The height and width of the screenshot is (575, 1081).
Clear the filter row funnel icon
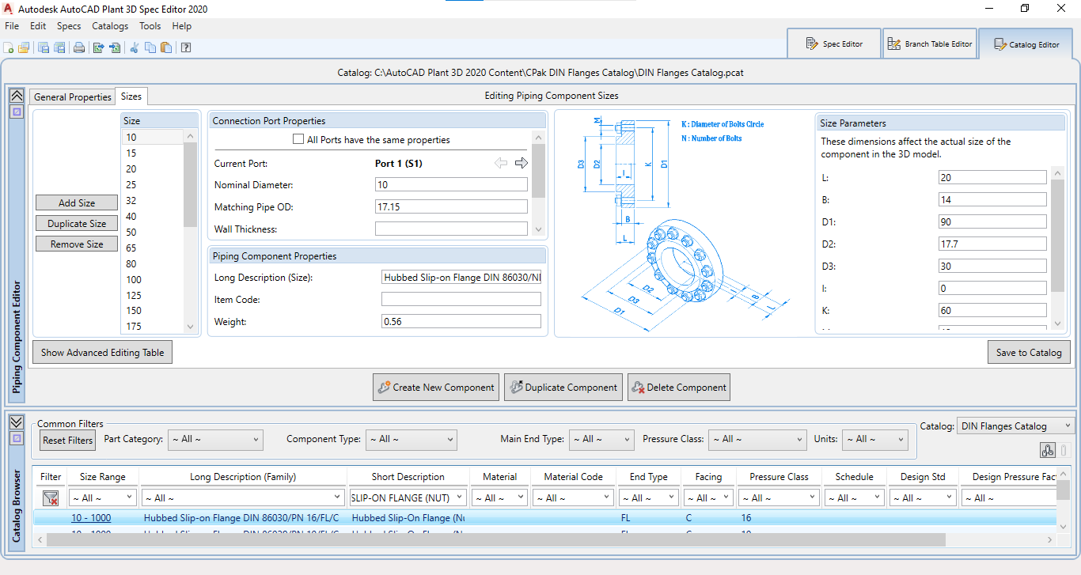pos(51,498)
